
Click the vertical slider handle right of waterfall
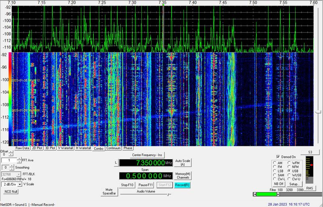click(319, 112)
